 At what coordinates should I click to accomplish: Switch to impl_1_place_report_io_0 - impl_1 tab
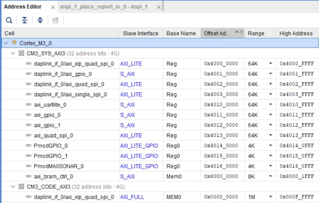(104, 7)
